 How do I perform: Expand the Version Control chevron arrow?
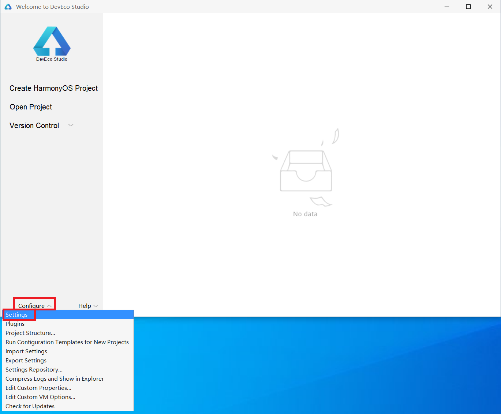(71, 126)
